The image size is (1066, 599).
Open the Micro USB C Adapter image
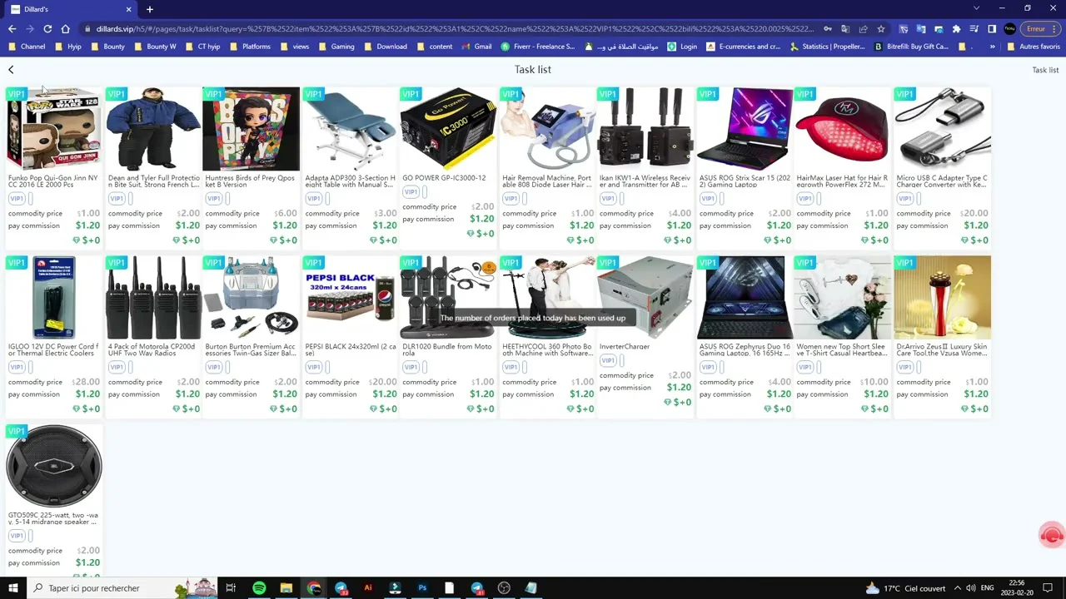click(943, 129)
